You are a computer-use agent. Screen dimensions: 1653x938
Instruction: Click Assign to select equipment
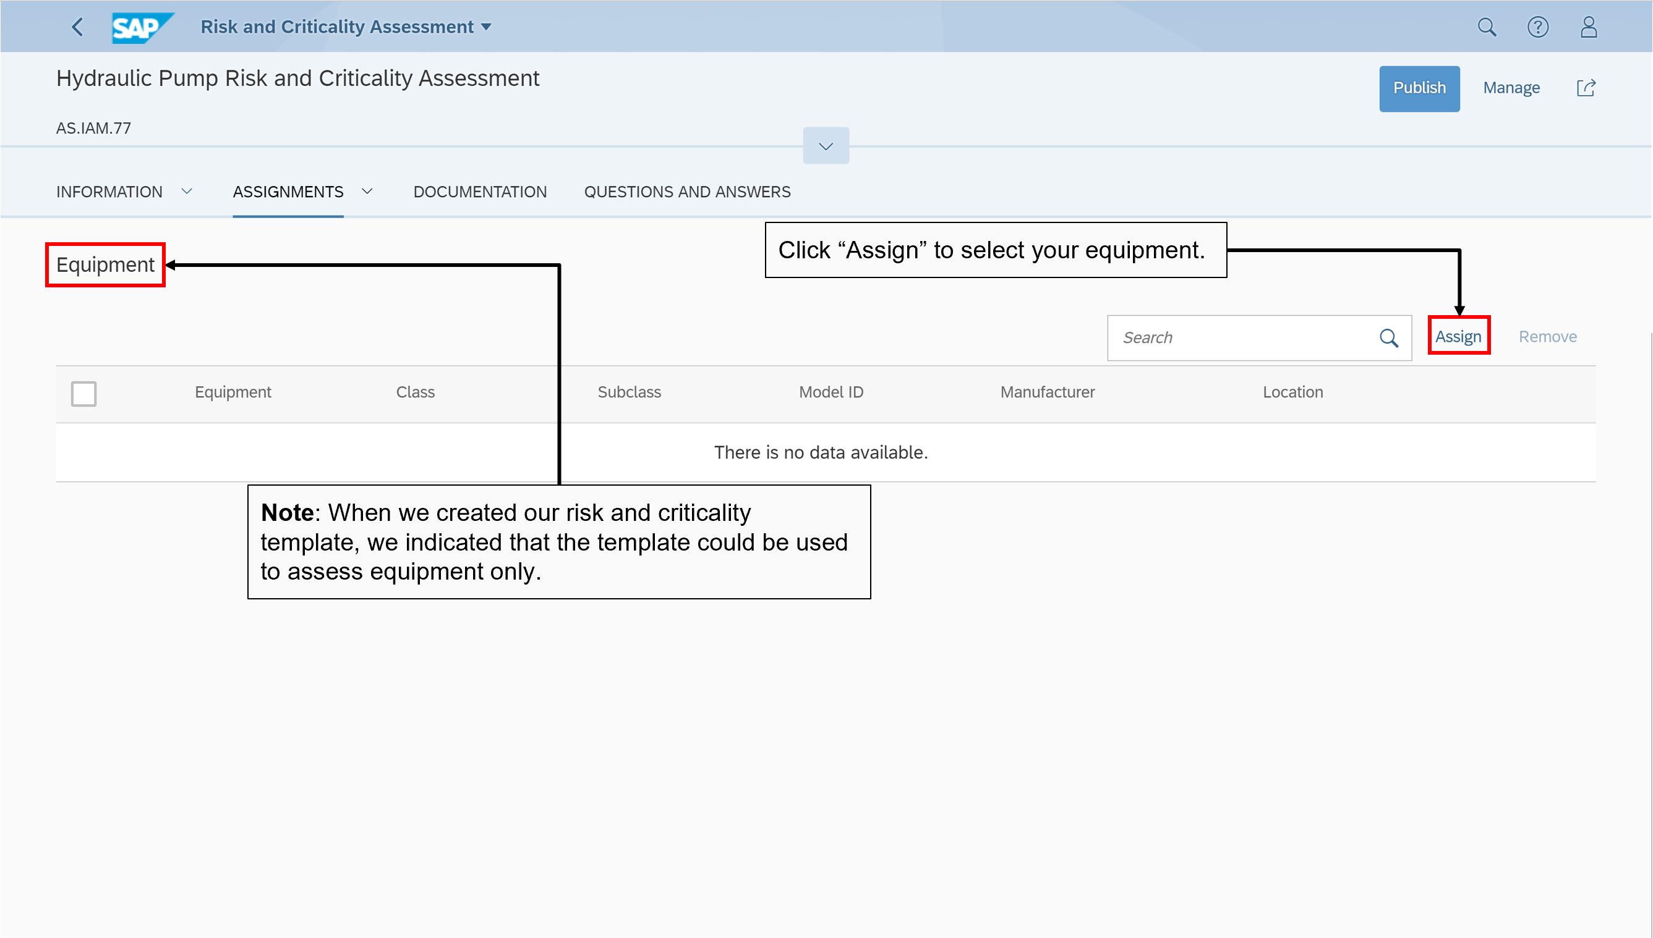point(1458,336)
